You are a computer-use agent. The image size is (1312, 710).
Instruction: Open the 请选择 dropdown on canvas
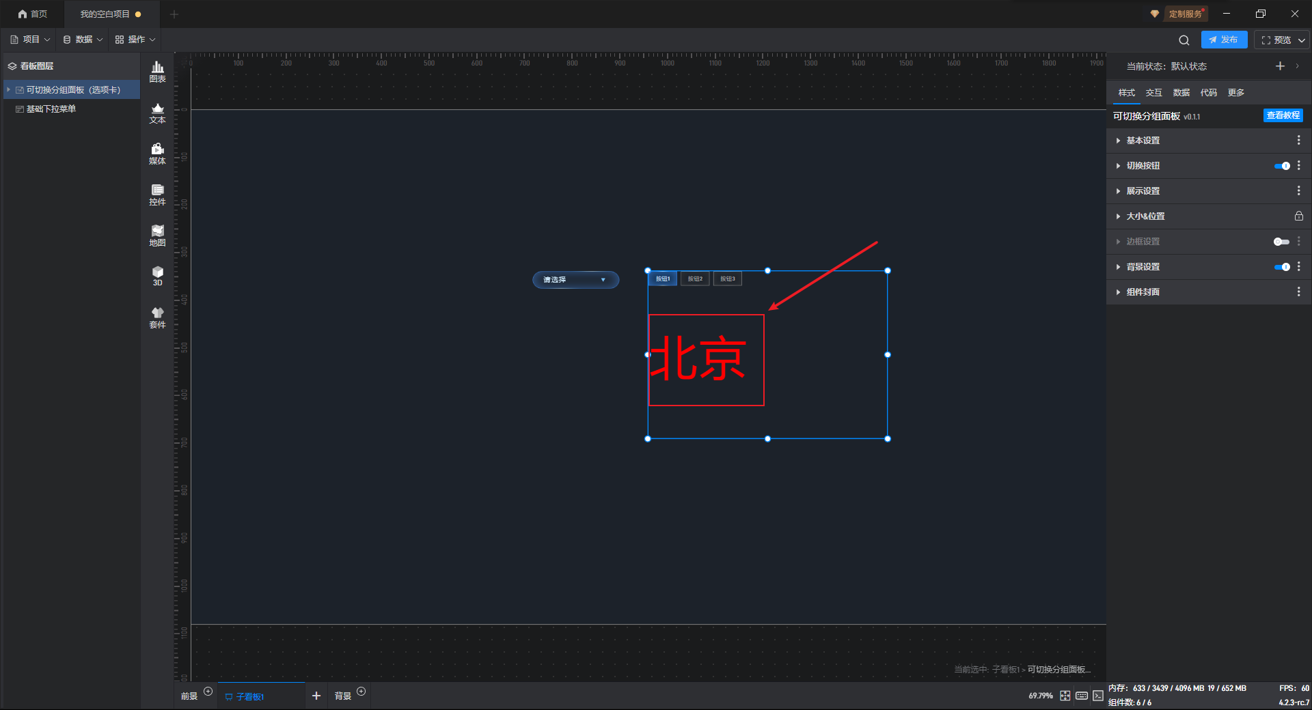click(575, 280)
